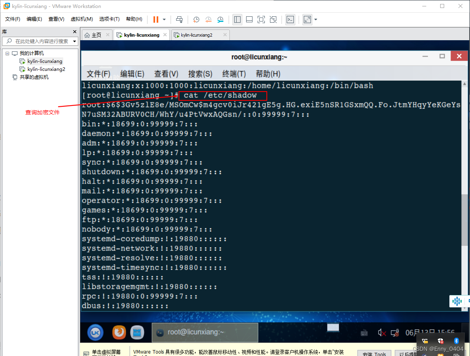This screenshot has height=356, width=470.
Task: Expand the library search filter dropdown arrow
Action: [75, 41]
